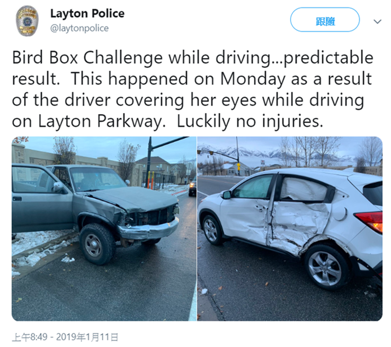Click the 2019年1月11日 date text
Viewport: 391px width, 347px height.
click(87, 337)
